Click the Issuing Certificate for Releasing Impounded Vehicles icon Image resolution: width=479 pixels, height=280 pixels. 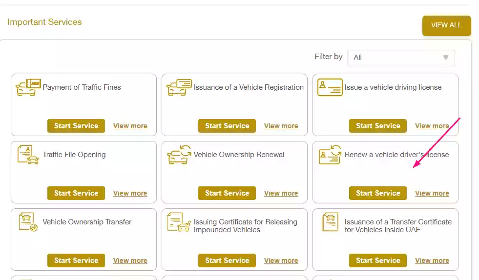coord(179,222)
